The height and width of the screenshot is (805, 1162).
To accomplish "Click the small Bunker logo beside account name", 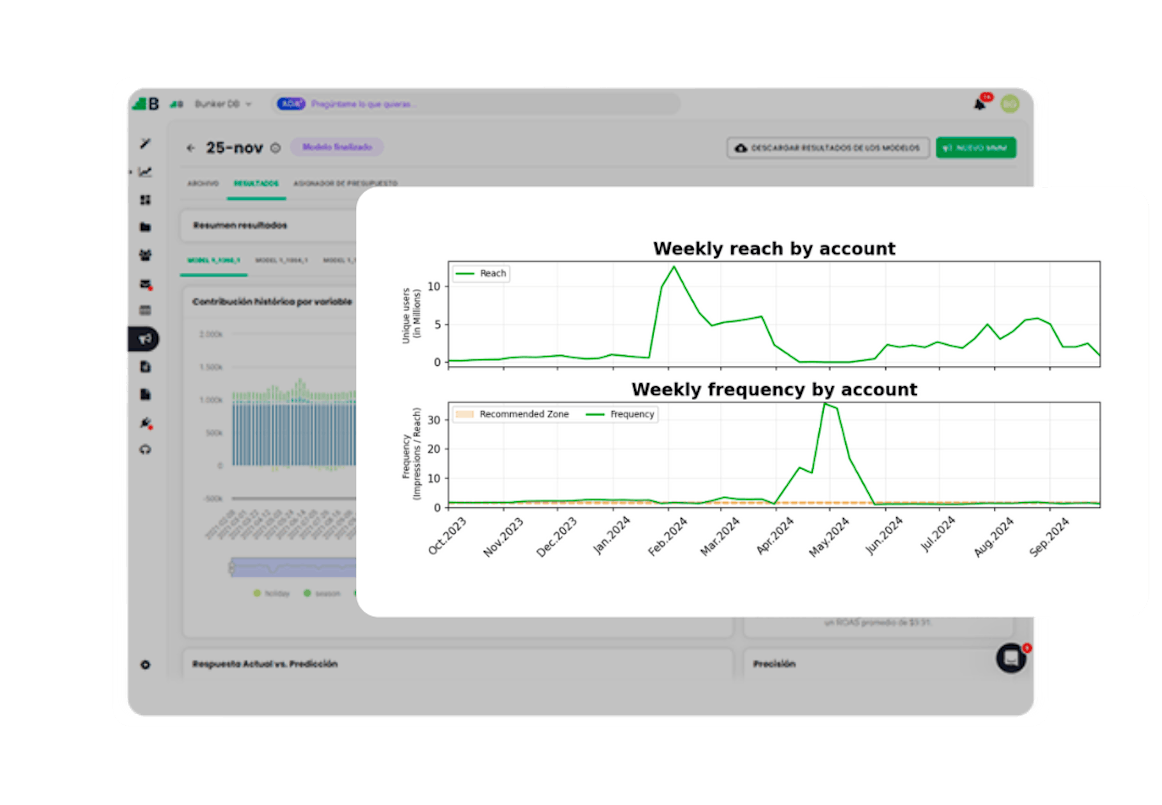I will [x=176, y=104].
